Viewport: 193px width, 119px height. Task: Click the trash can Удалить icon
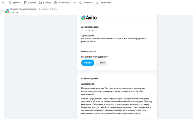pyautogui.click(x=10, y=2)
